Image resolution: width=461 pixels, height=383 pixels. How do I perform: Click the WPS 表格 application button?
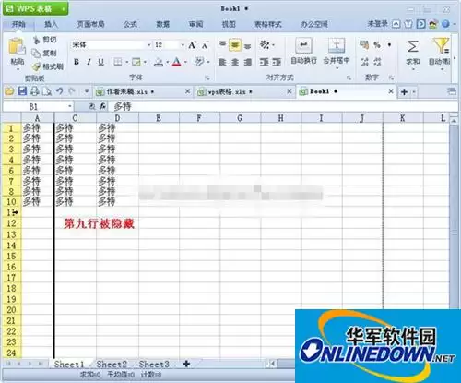pyautogui.click(x=35, y=8)
